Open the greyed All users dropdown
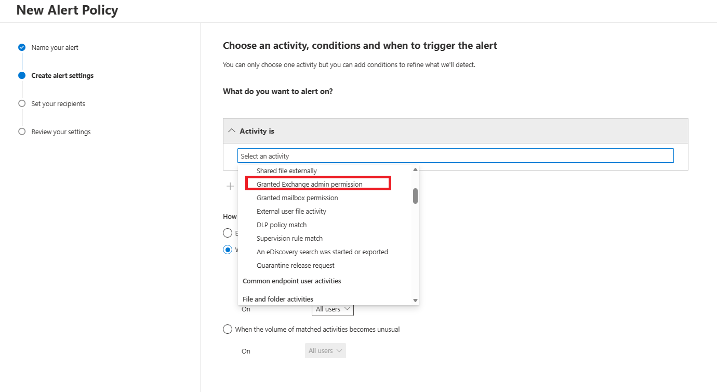Screen dimensions: 717x392 pos(325,351)
